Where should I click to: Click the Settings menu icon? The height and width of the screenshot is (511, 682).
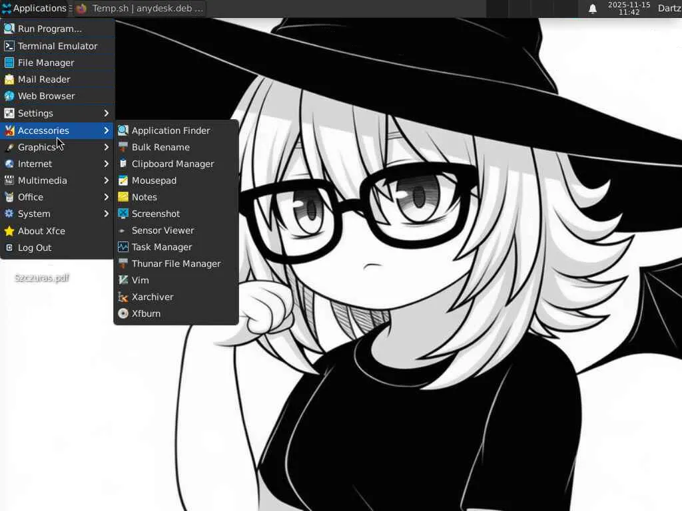tap(9, 113)
